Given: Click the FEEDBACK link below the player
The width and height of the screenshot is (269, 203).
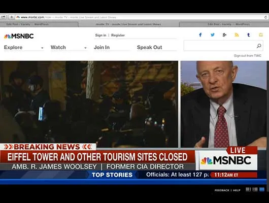Looking at the screenshot, I should click(222, 190).
